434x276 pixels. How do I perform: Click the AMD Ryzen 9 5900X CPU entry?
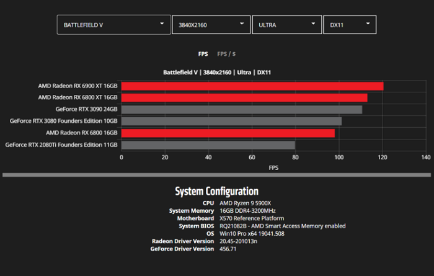click(x=247, y=203)
